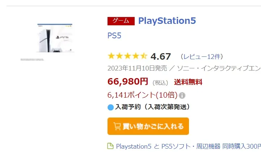
Task: Click the green document icon beside bundle link
Action: click(110, 146)
